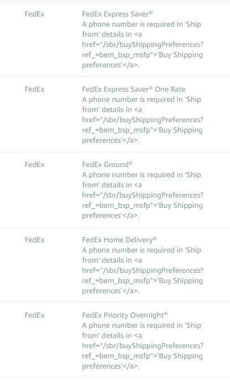Click 'Buy Shipping' text in One Rate row
The image size is (230, 381).
pos(181,130)
